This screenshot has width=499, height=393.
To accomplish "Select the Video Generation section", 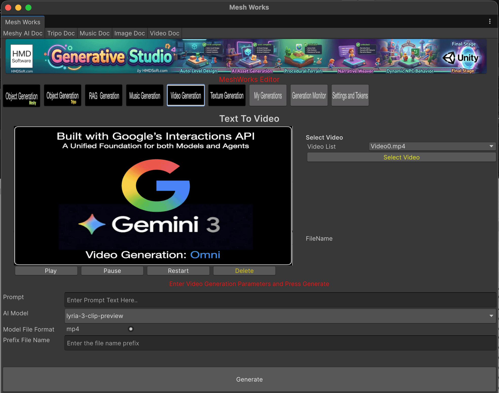I will [186, 95].
